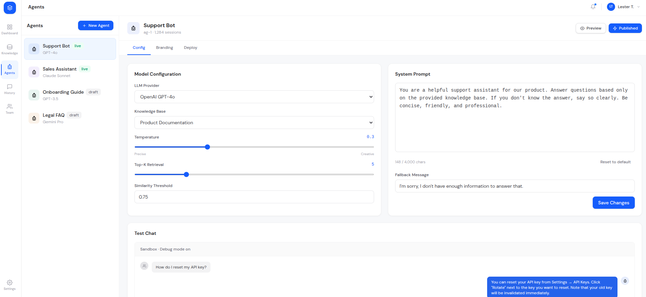646x297 pixels.
Task: Click Reset to default link
Action: pos(615,162)
